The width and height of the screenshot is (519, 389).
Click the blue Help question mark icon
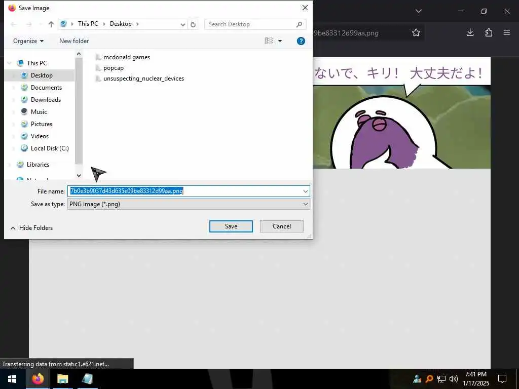coord(301,41)
